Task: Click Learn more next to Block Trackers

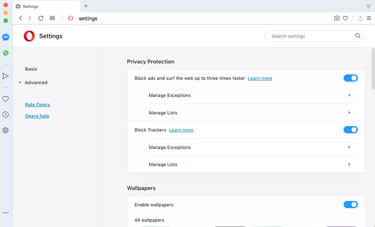Action: click(181, 130)
